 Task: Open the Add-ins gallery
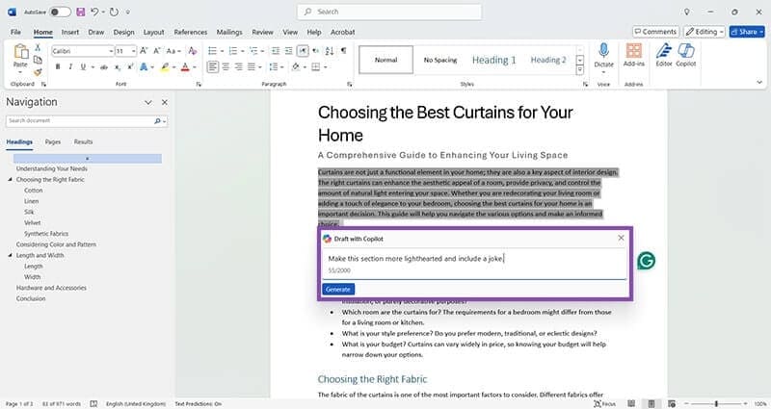coord(634,54)
